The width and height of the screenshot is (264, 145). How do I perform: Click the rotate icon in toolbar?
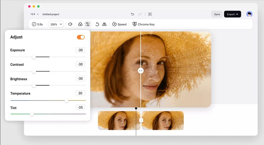coord(97,24)
